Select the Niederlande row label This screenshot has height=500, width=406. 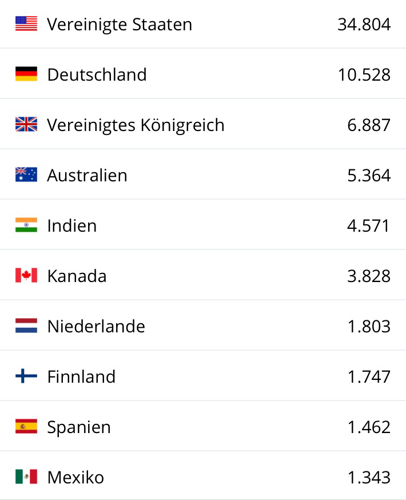[96, 327]
